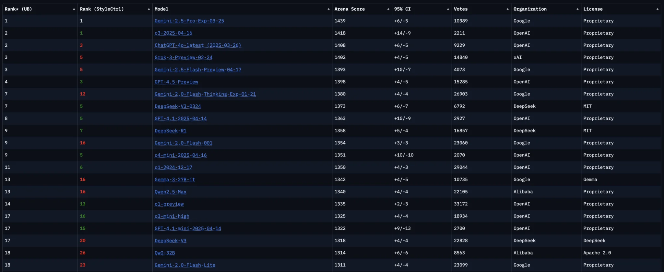
Task: Open Gemini-2.5-Flash-Preview-04-17 link
Action: click(198, 69)
